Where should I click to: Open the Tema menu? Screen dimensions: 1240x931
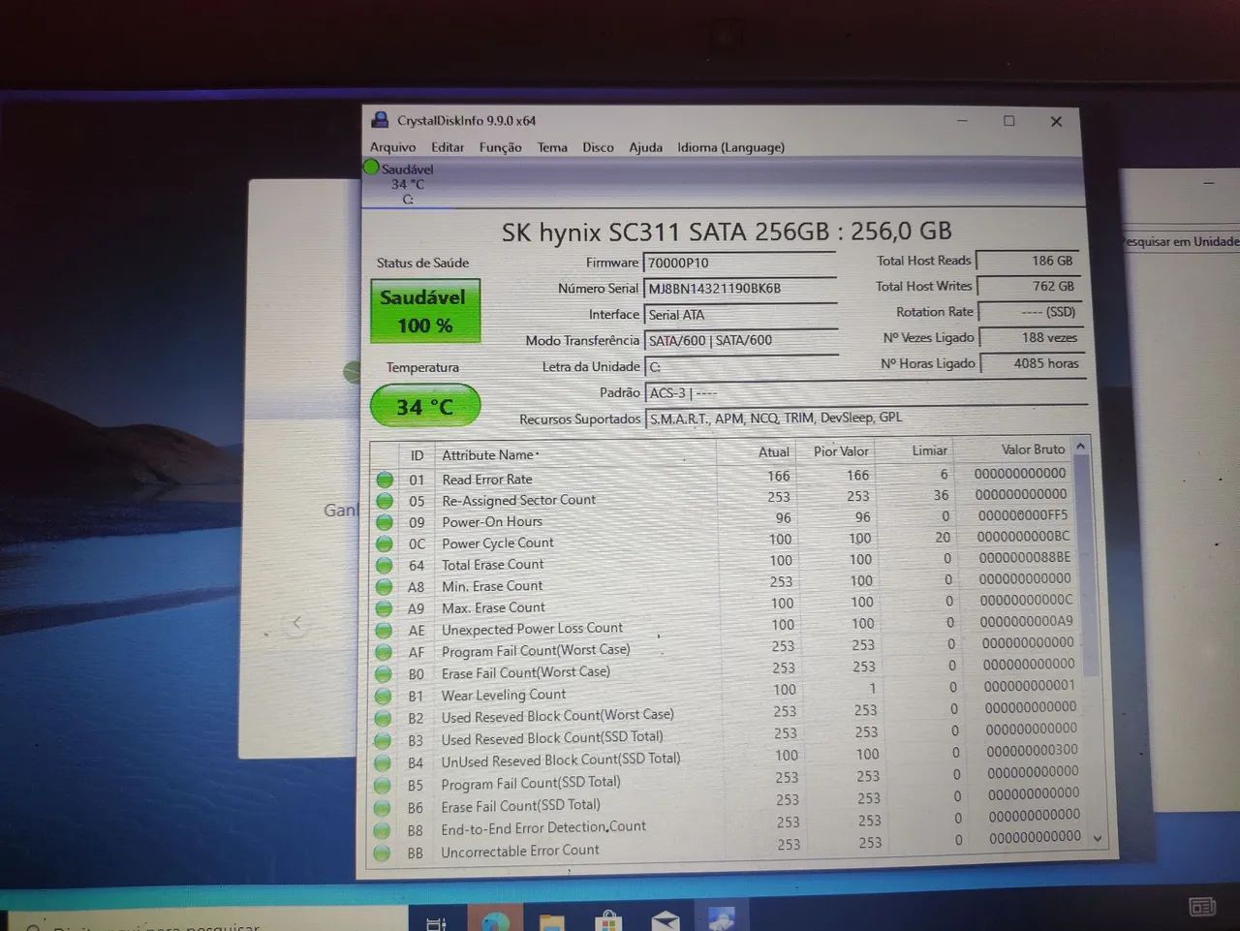tap(552, 147)
